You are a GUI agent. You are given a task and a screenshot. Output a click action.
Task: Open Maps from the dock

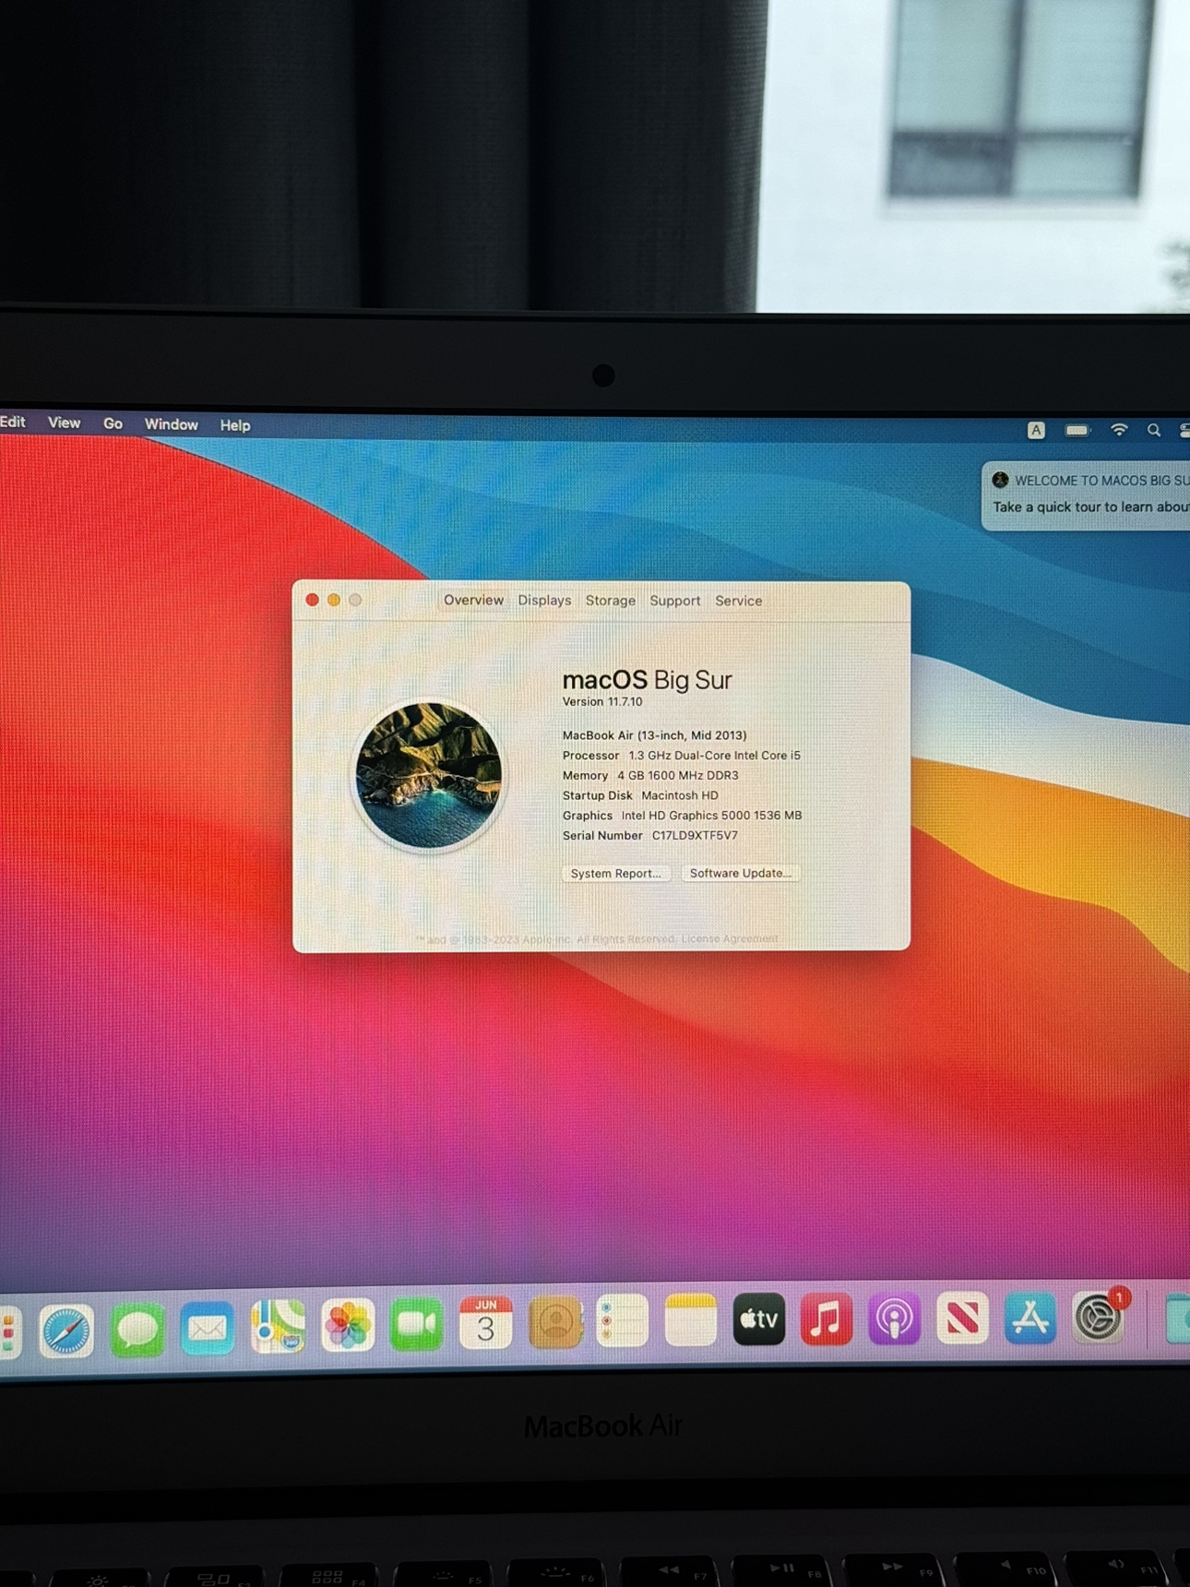coord(278,1327)
